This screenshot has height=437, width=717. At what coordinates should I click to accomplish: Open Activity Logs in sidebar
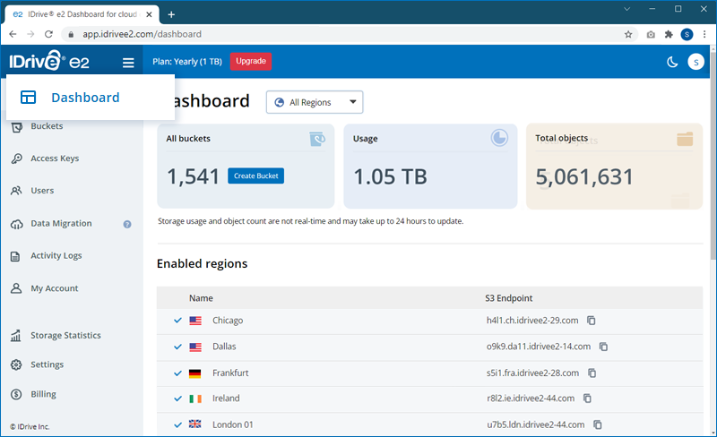click(56, 255)
